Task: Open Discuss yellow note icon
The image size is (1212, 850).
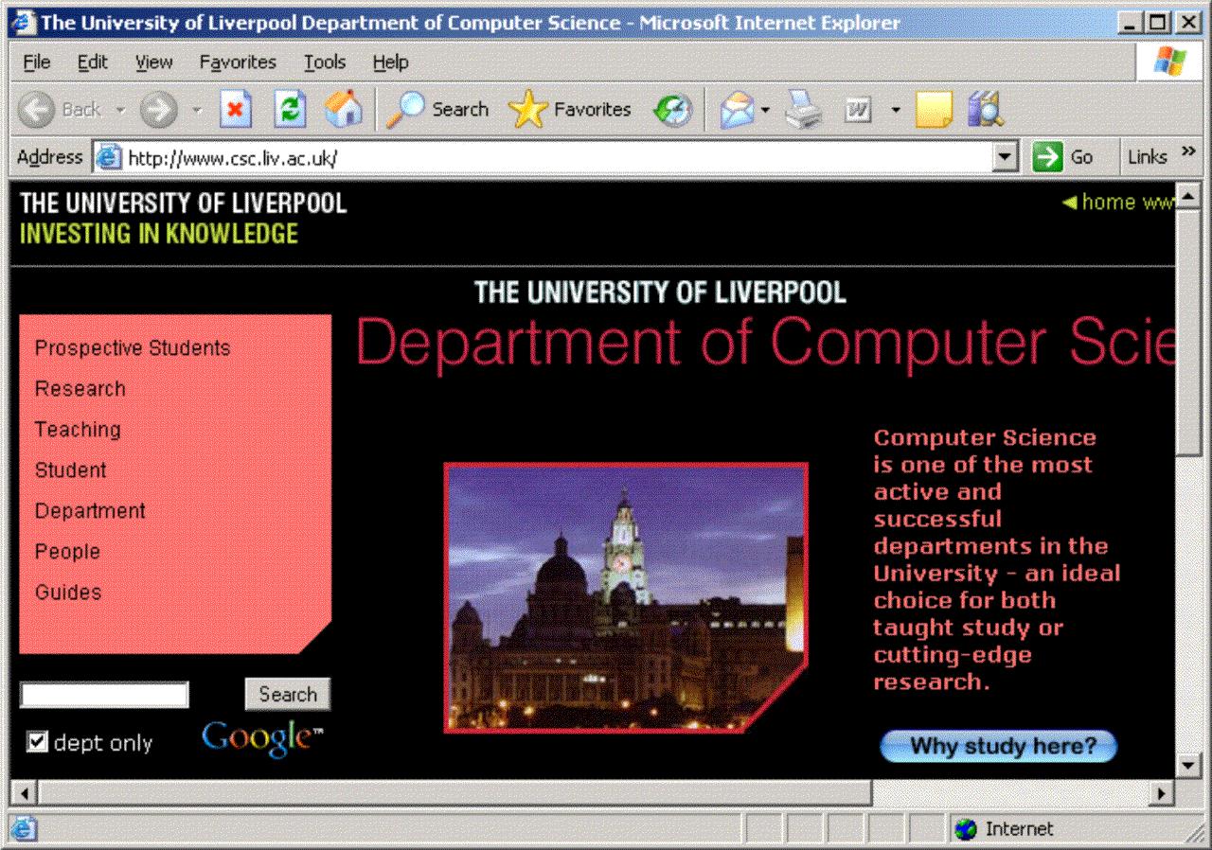Action: [933, 110]
